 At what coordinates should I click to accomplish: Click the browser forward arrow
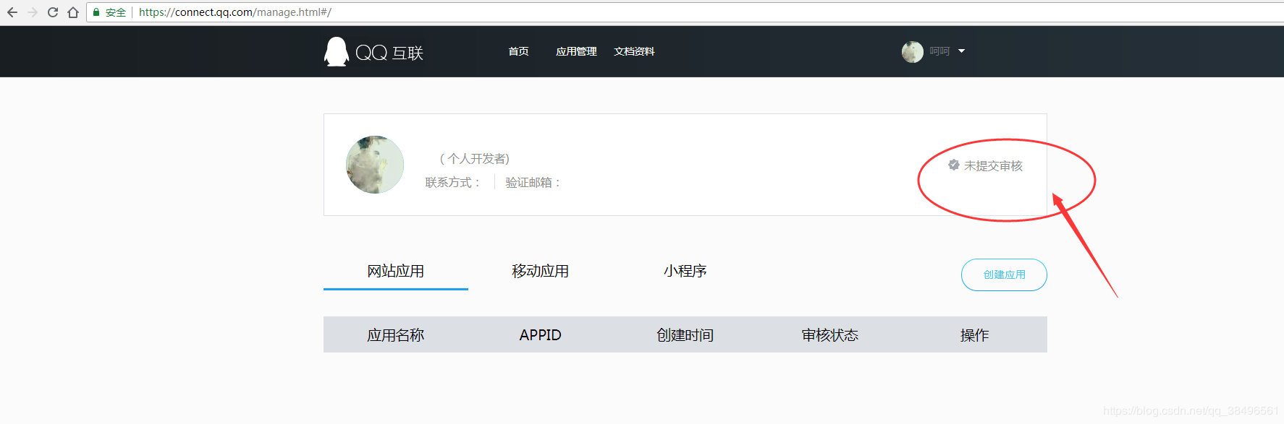click(33, 12)
